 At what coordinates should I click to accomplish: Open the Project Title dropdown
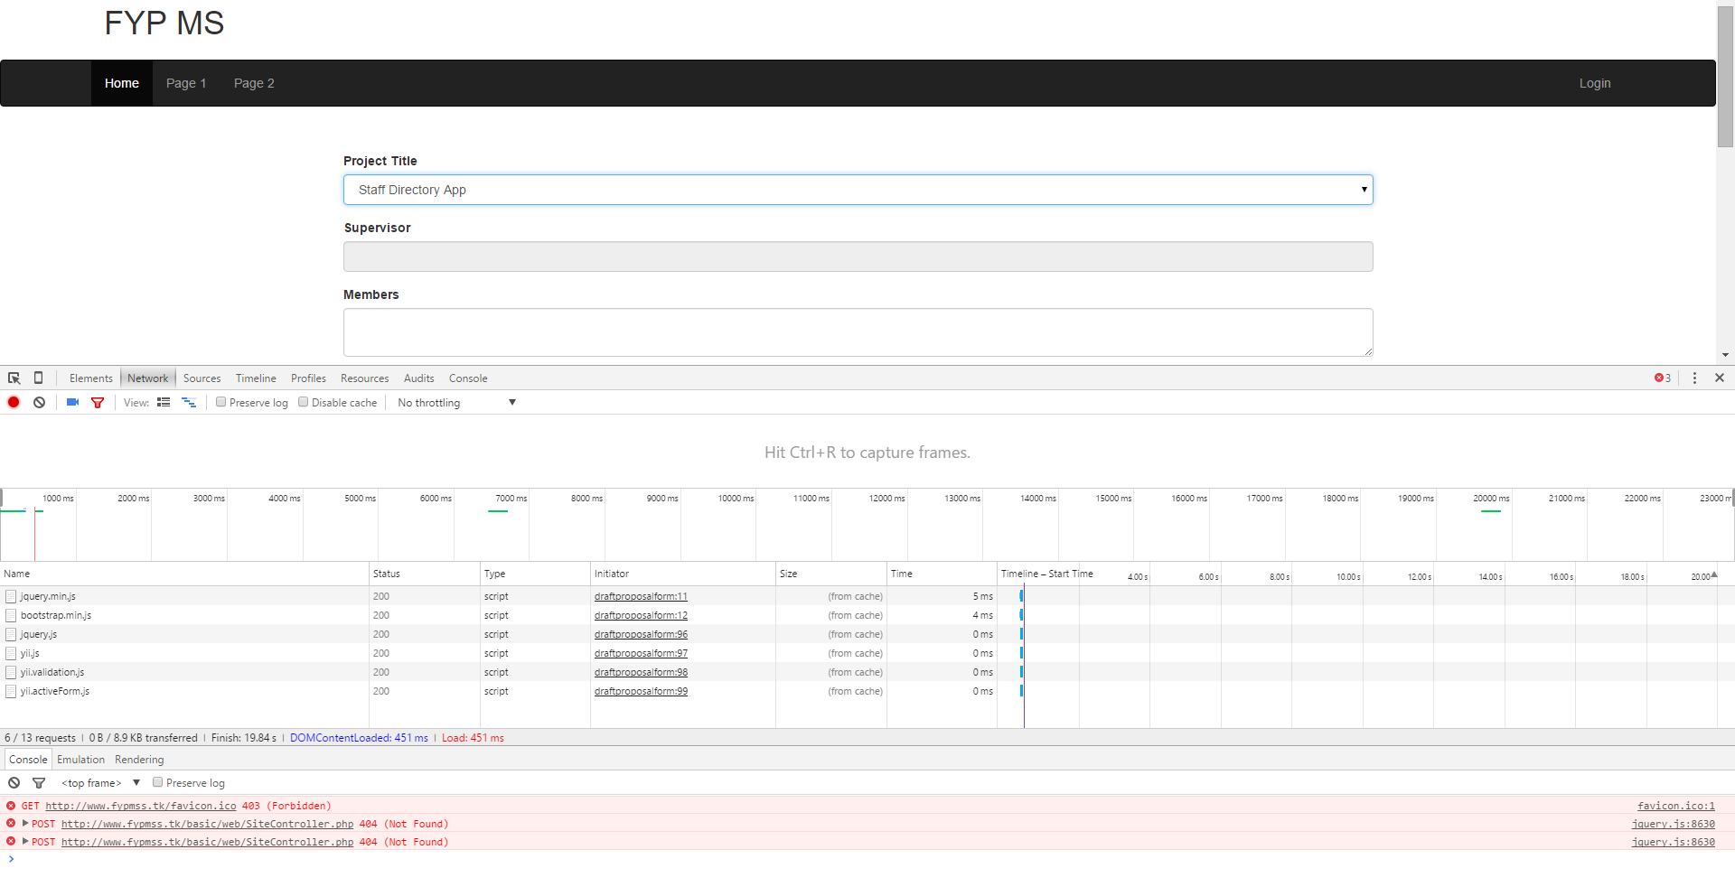858,190
